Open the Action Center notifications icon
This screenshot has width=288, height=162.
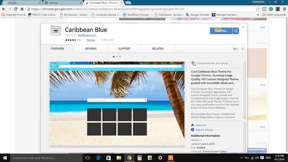(262, 158)
